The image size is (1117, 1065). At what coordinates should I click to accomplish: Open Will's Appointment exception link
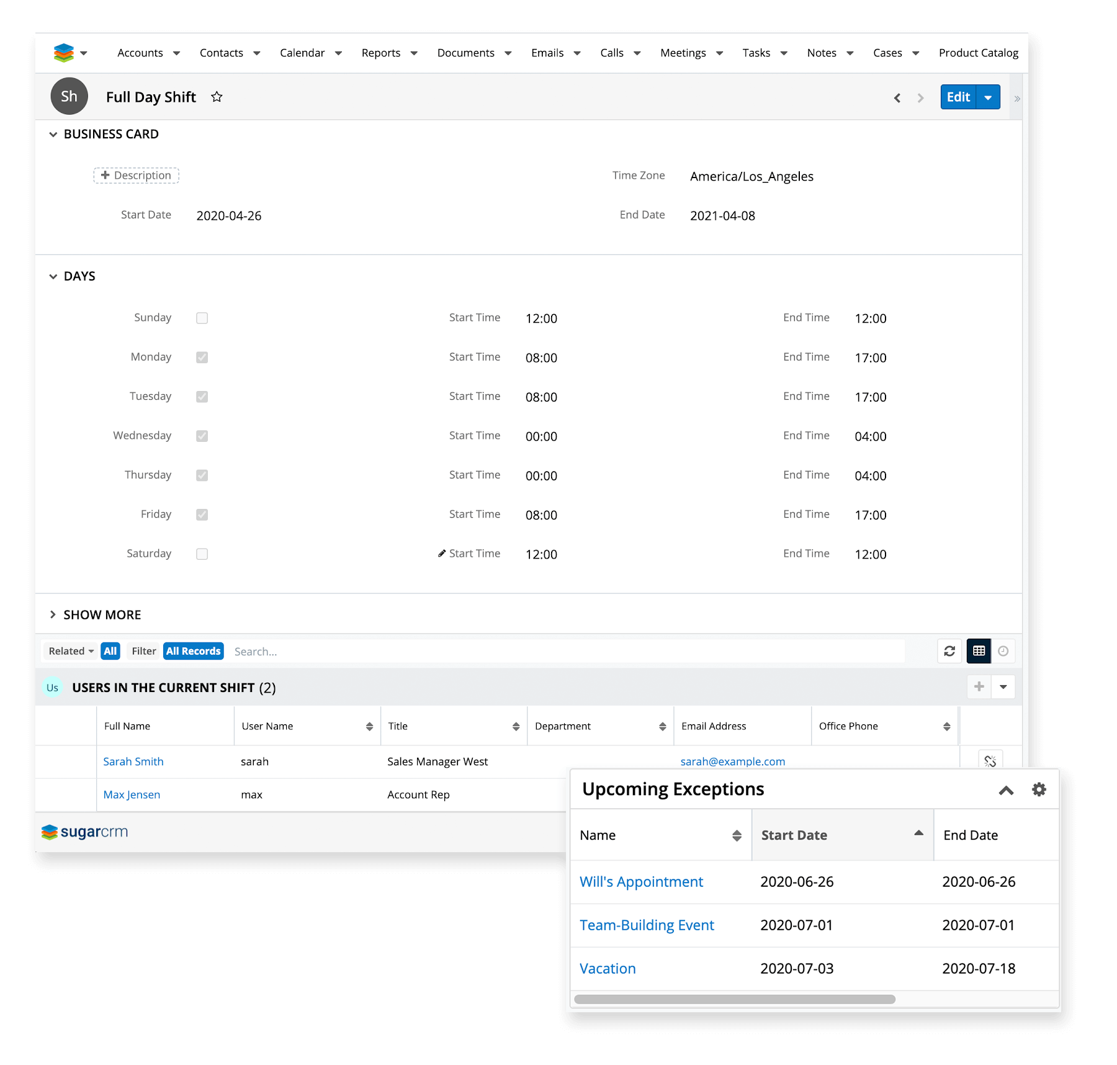(641, 882)
